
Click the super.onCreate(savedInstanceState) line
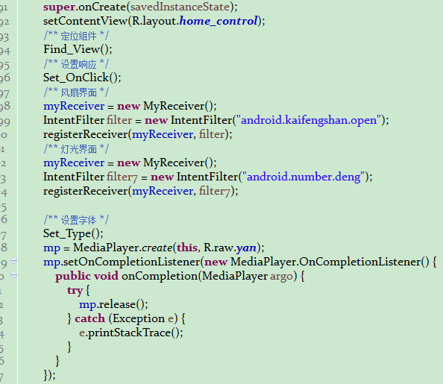140,7
